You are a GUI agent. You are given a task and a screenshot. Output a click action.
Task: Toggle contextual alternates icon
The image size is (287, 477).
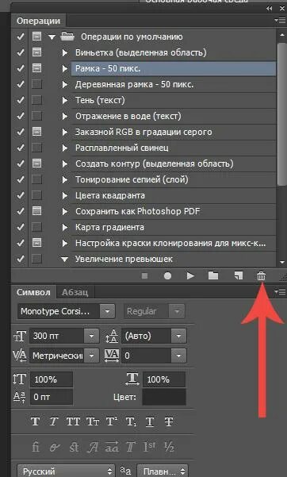click(55, 447)
